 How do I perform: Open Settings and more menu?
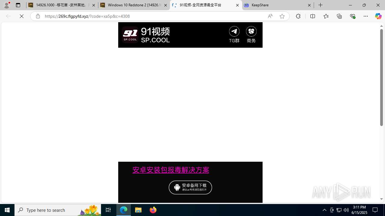tap(366, 16)
